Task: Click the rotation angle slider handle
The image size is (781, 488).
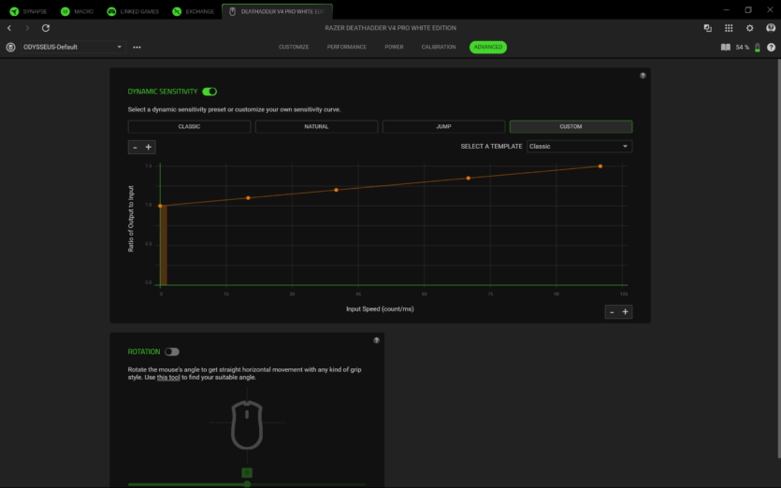Action: 247,483
